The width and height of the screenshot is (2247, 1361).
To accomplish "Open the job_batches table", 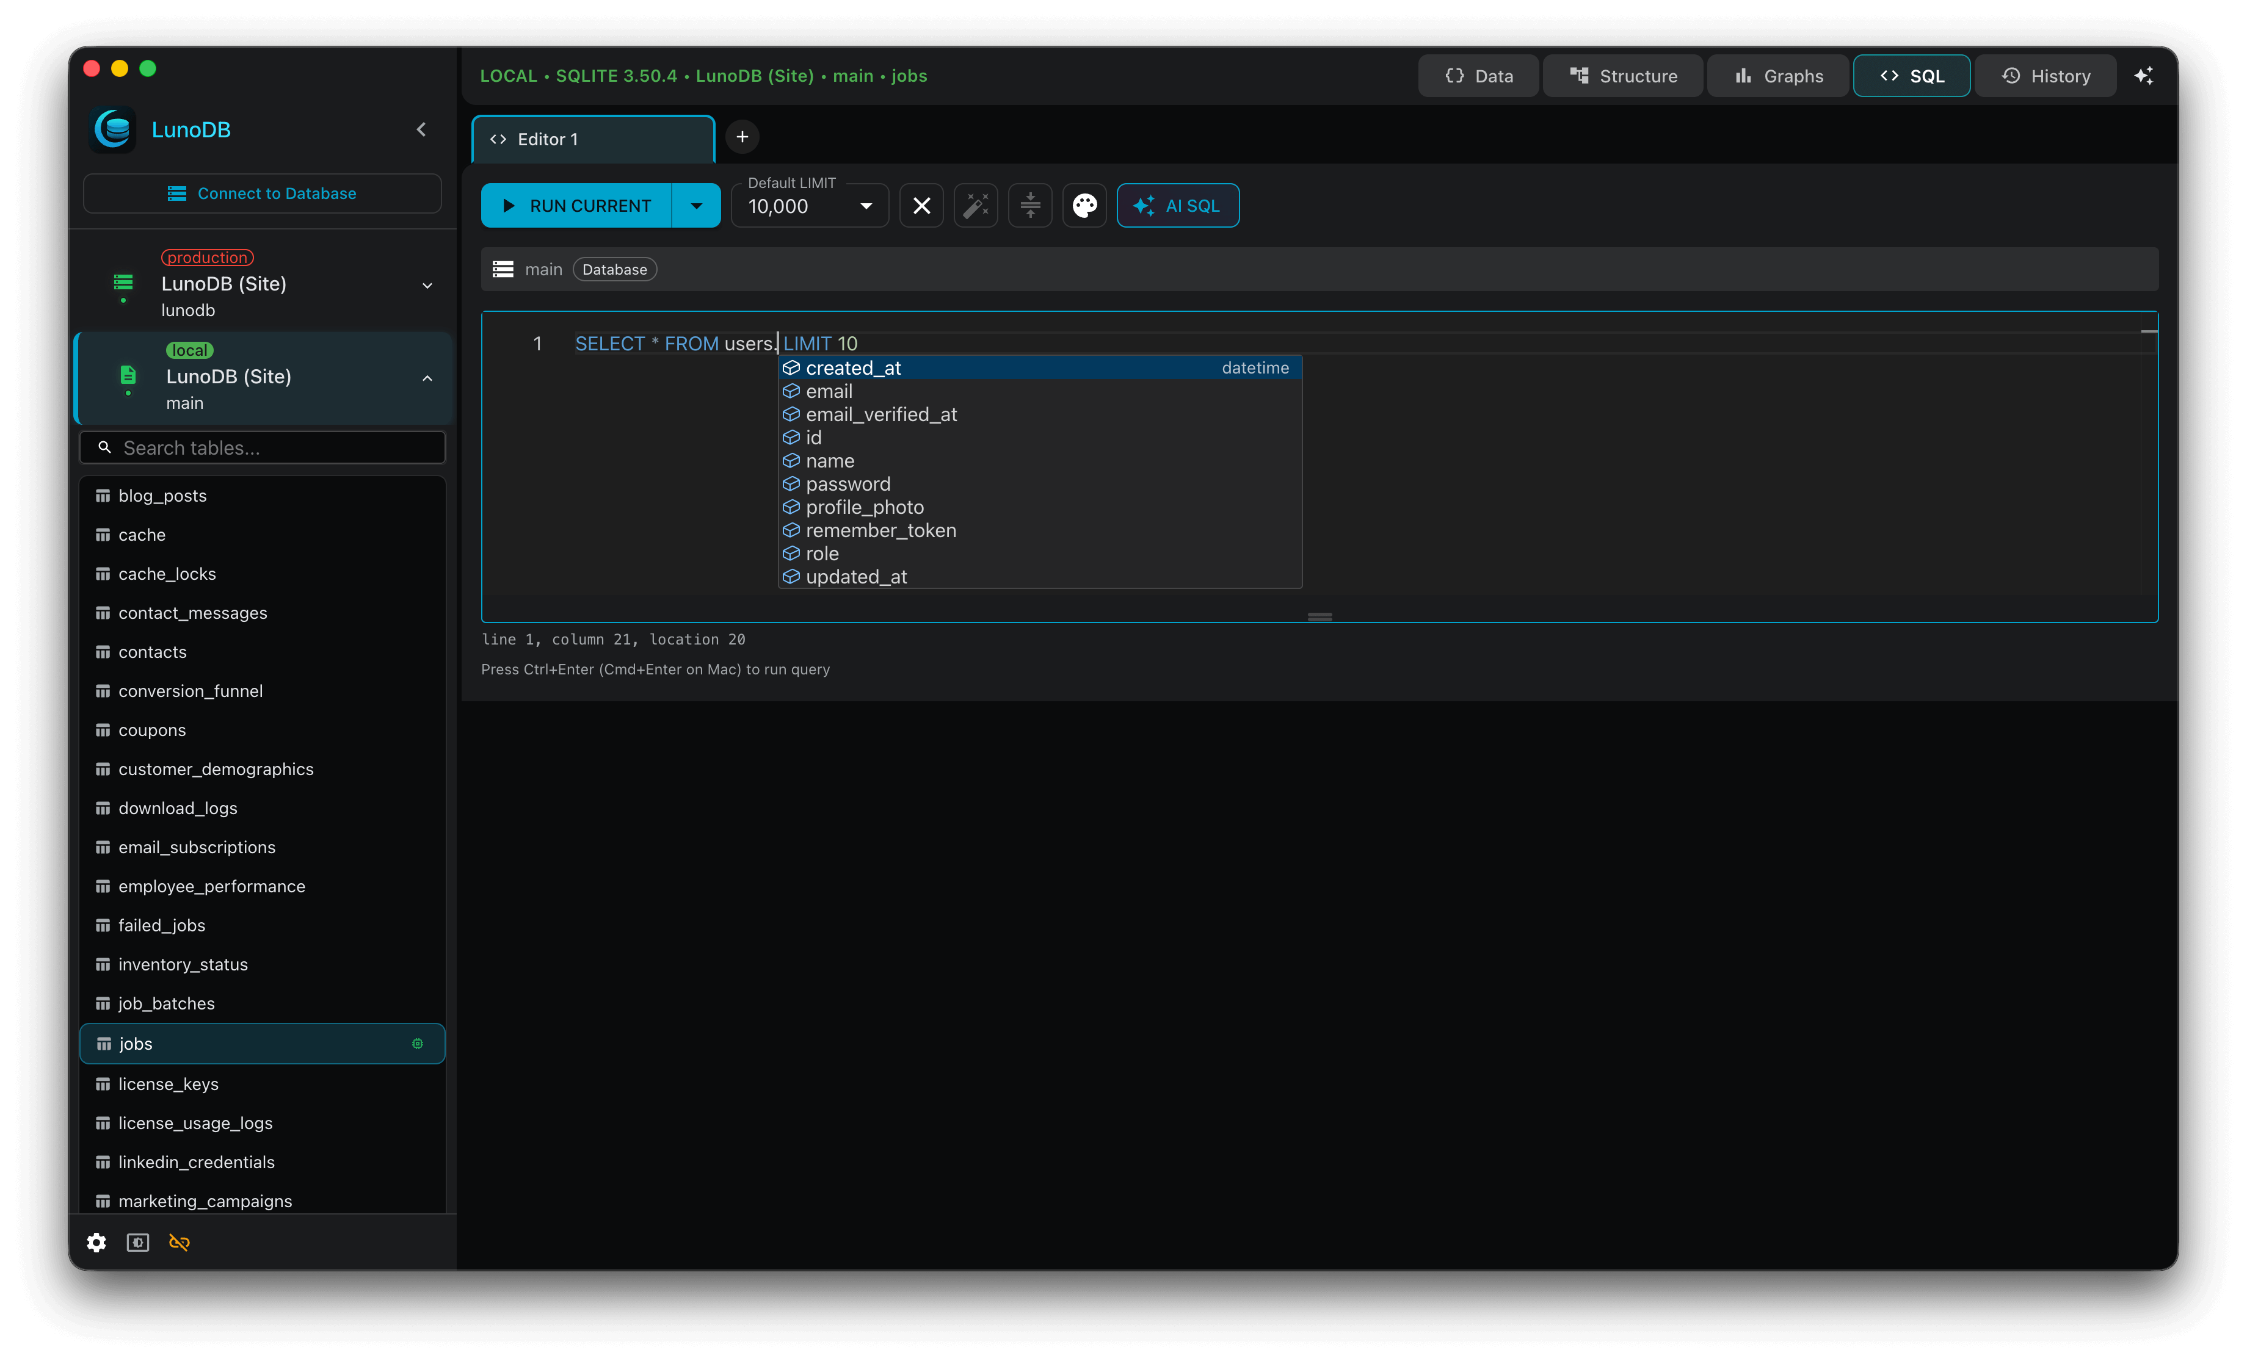I will [x=263, y=1003].
